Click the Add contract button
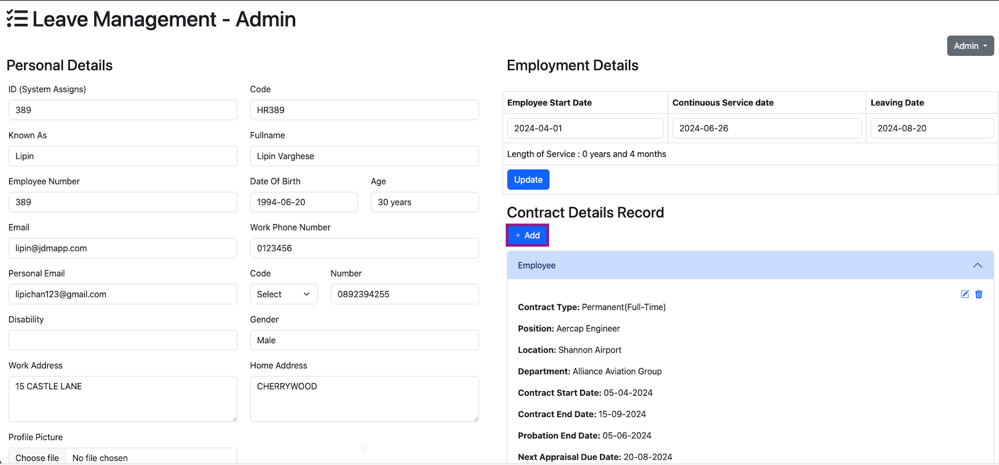999x465 pixels. click(527, 235)
